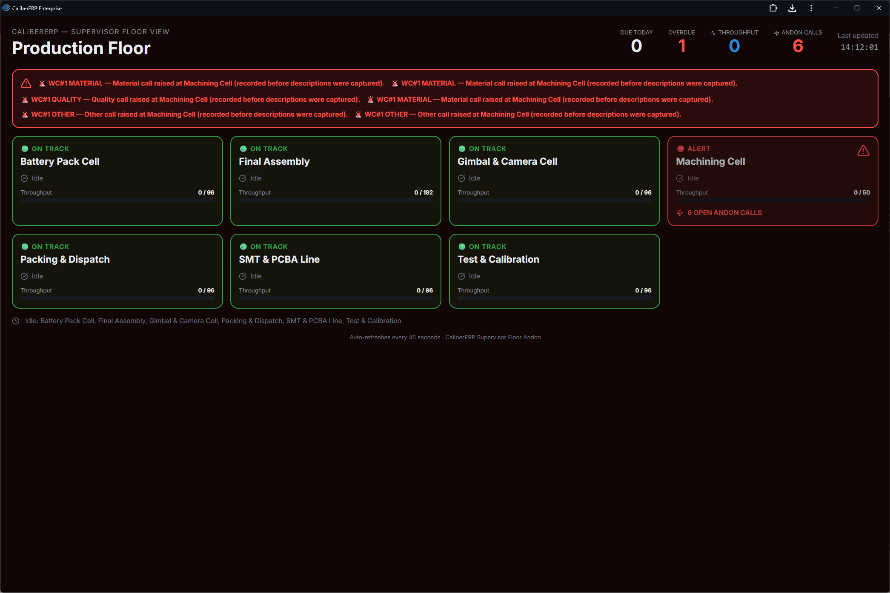This screenshot has height=593, width=890.
Task: Open the Battery Pack Cell card title
Action: (60, 162)
